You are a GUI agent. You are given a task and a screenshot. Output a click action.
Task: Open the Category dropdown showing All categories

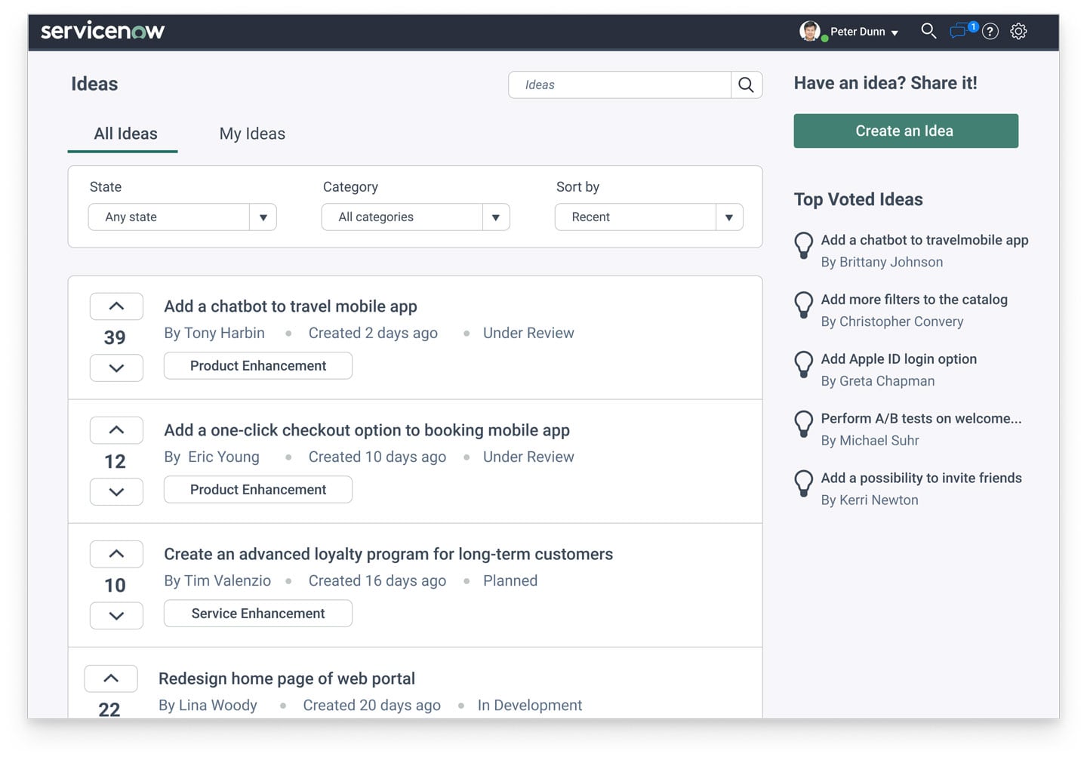click(x=415, y=217)
